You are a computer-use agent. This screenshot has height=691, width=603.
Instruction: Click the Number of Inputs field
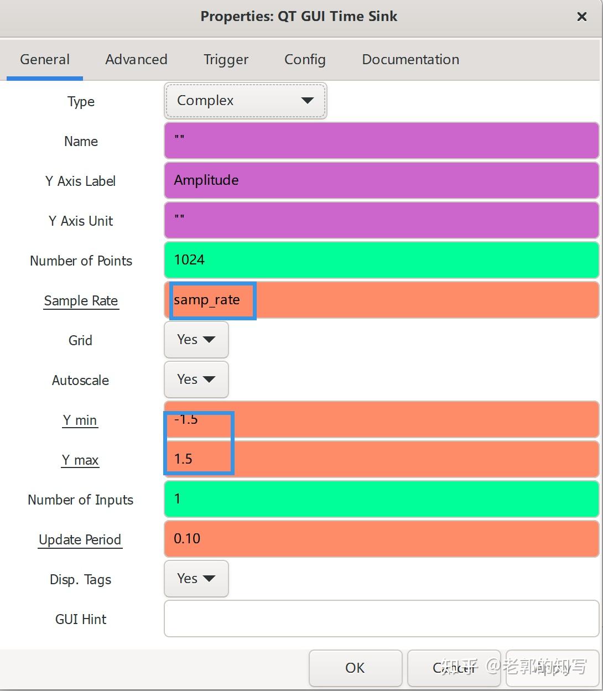tap(382, 499)
